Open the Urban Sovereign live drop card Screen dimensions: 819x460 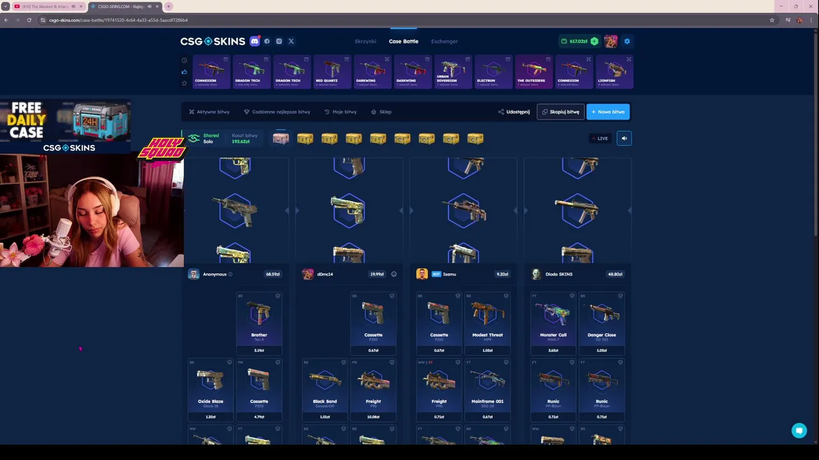point(452,72)
